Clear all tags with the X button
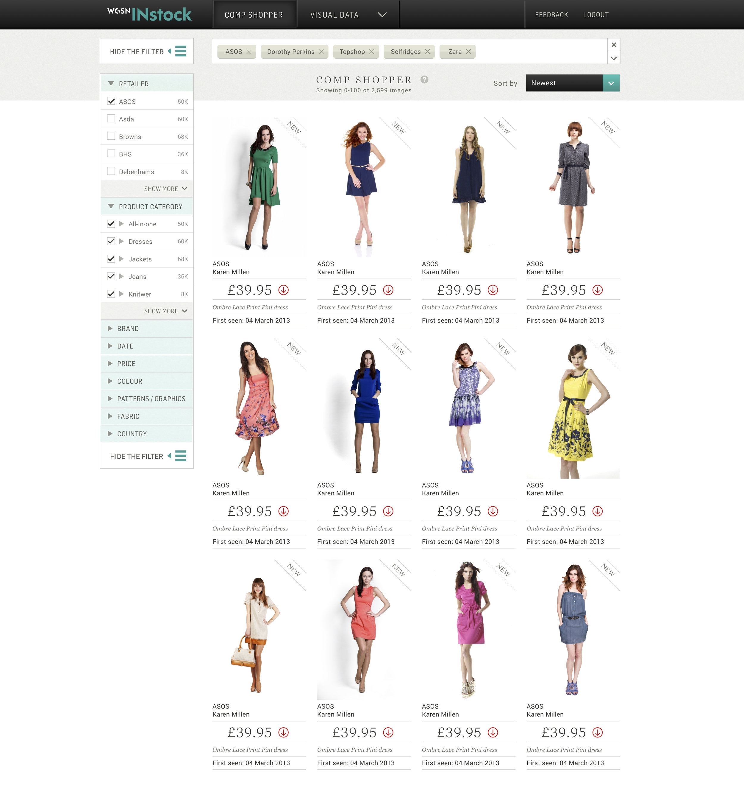The width and height of the screenshot is (744, 786). 614,45
